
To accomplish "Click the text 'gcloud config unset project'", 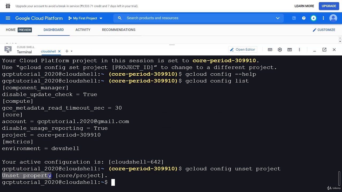I will (233, 169).
